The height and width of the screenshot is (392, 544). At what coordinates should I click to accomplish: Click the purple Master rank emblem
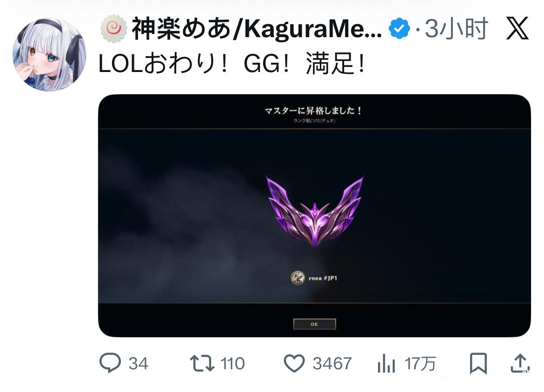click(x=314, y=211)
